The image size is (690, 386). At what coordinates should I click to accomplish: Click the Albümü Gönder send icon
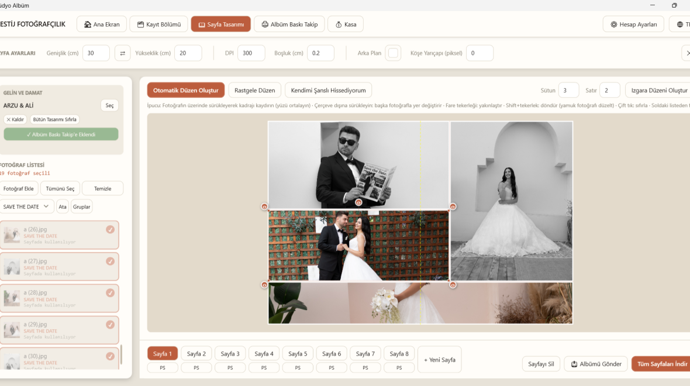tap(574, 364)
